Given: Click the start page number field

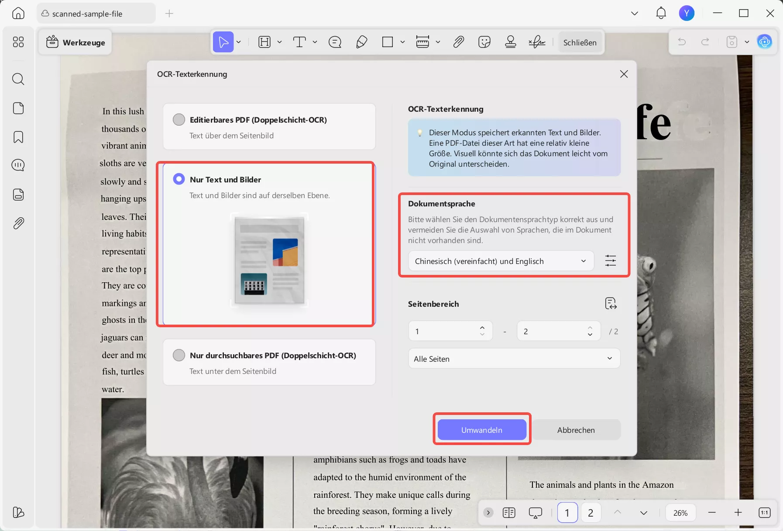Looking at the screenshot, I should point(450,331).
